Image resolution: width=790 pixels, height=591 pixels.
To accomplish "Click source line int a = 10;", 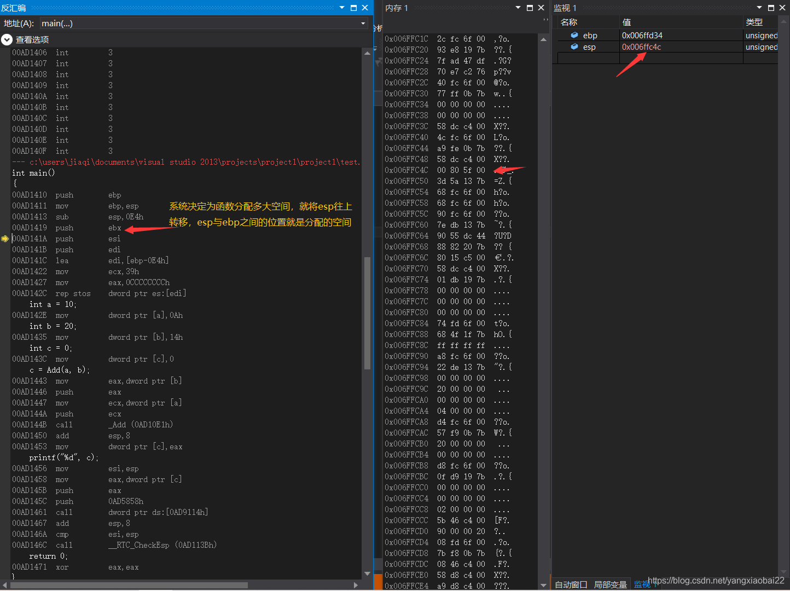I will 53,304.
